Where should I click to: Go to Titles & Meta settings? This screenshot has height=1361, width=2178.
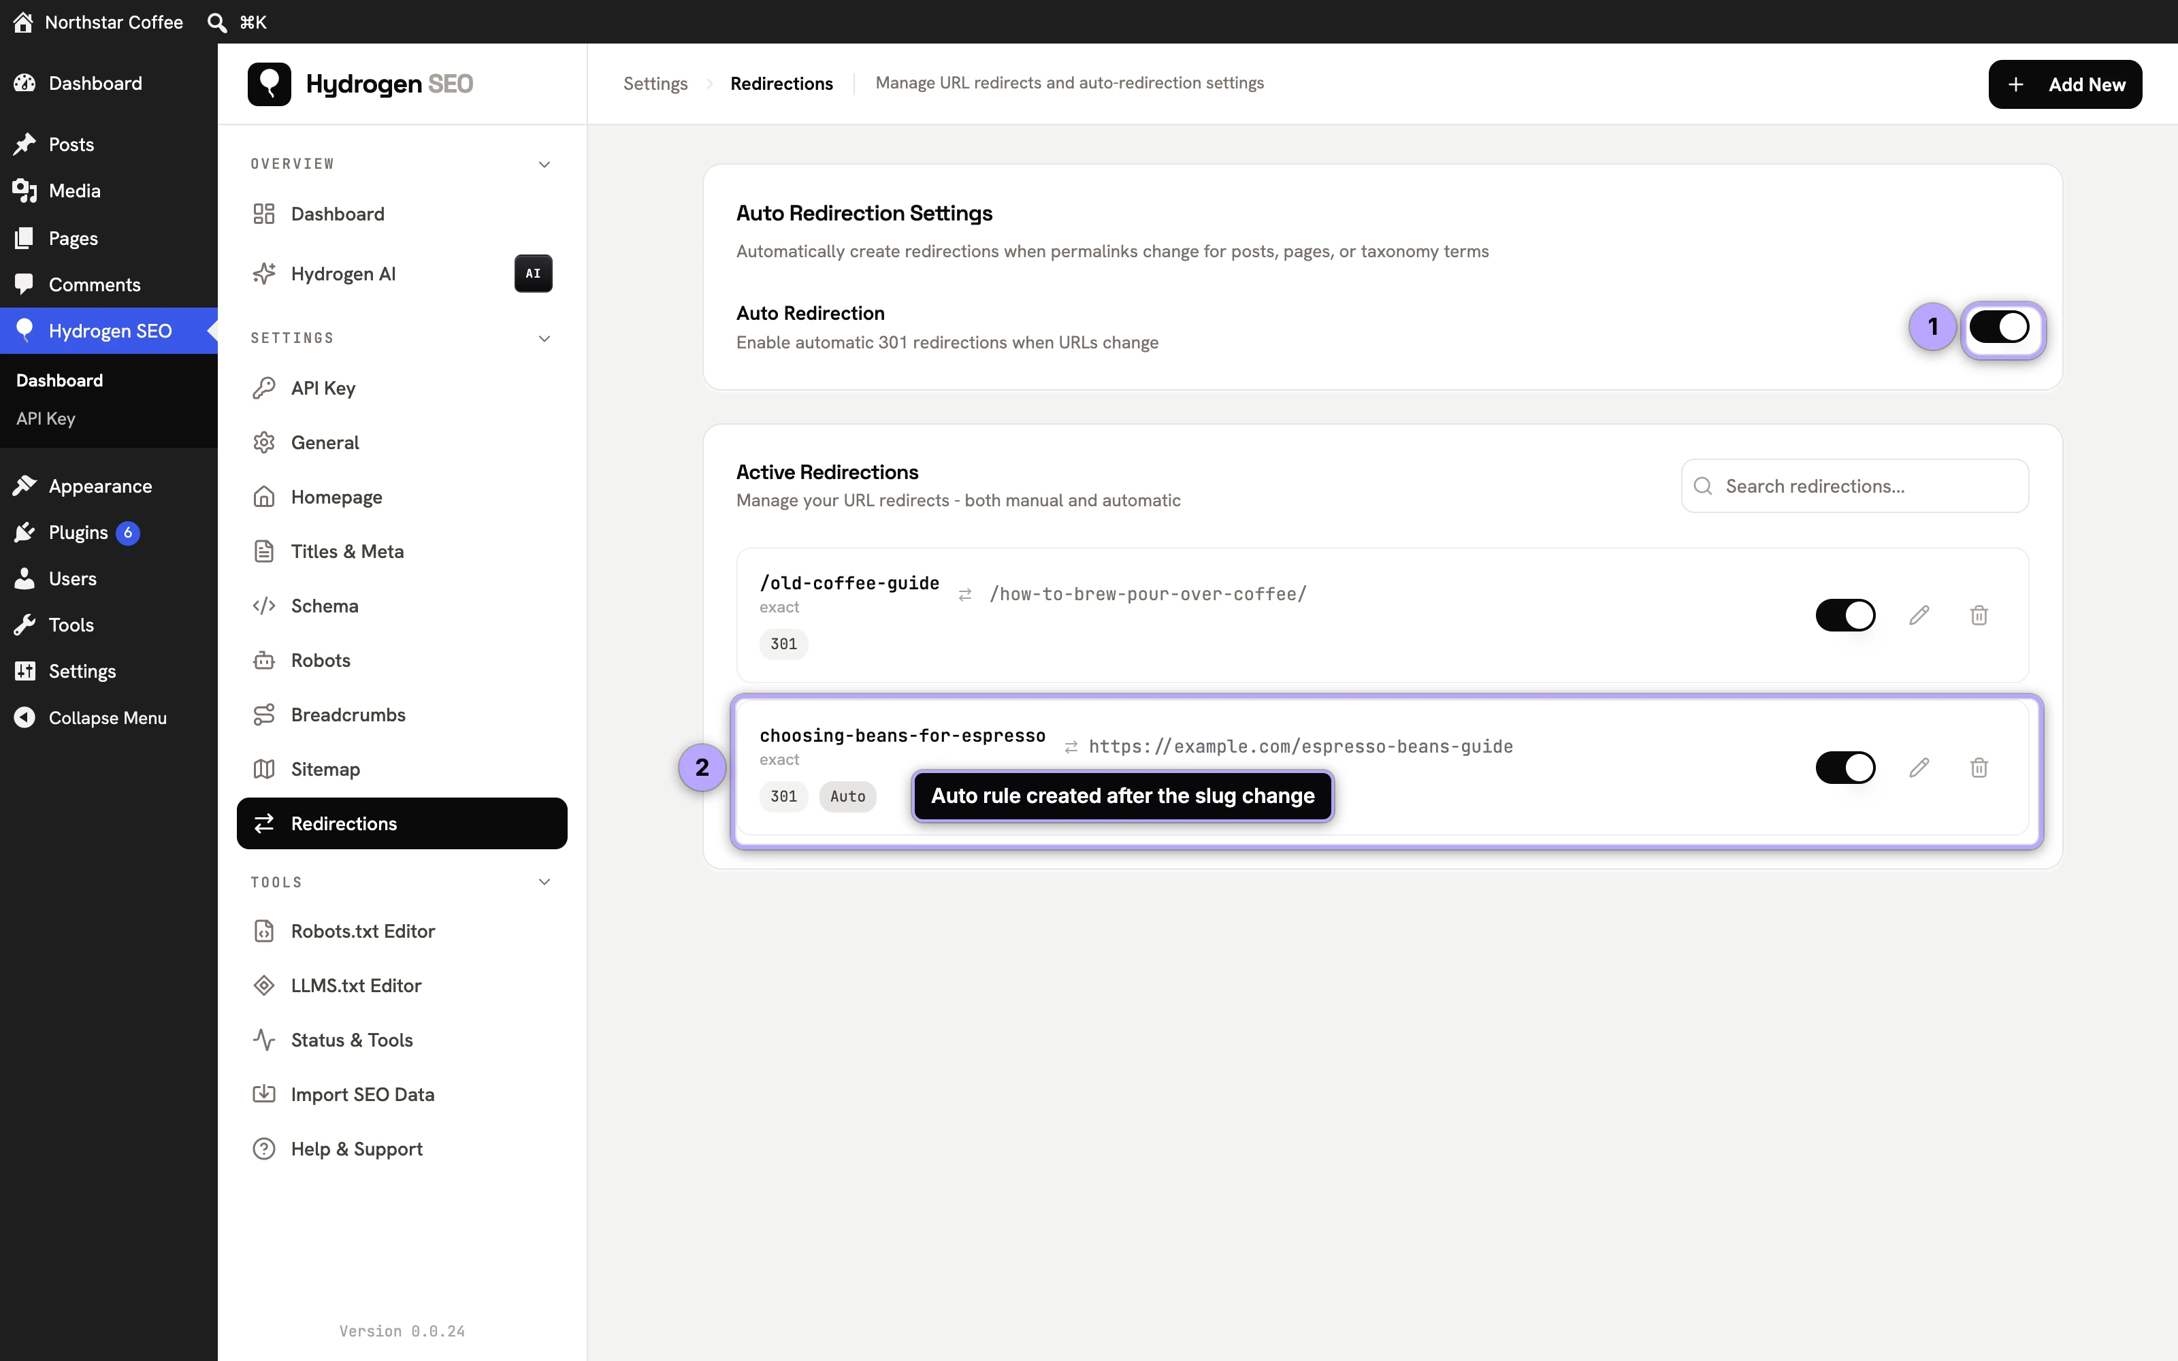pos(402,551)
